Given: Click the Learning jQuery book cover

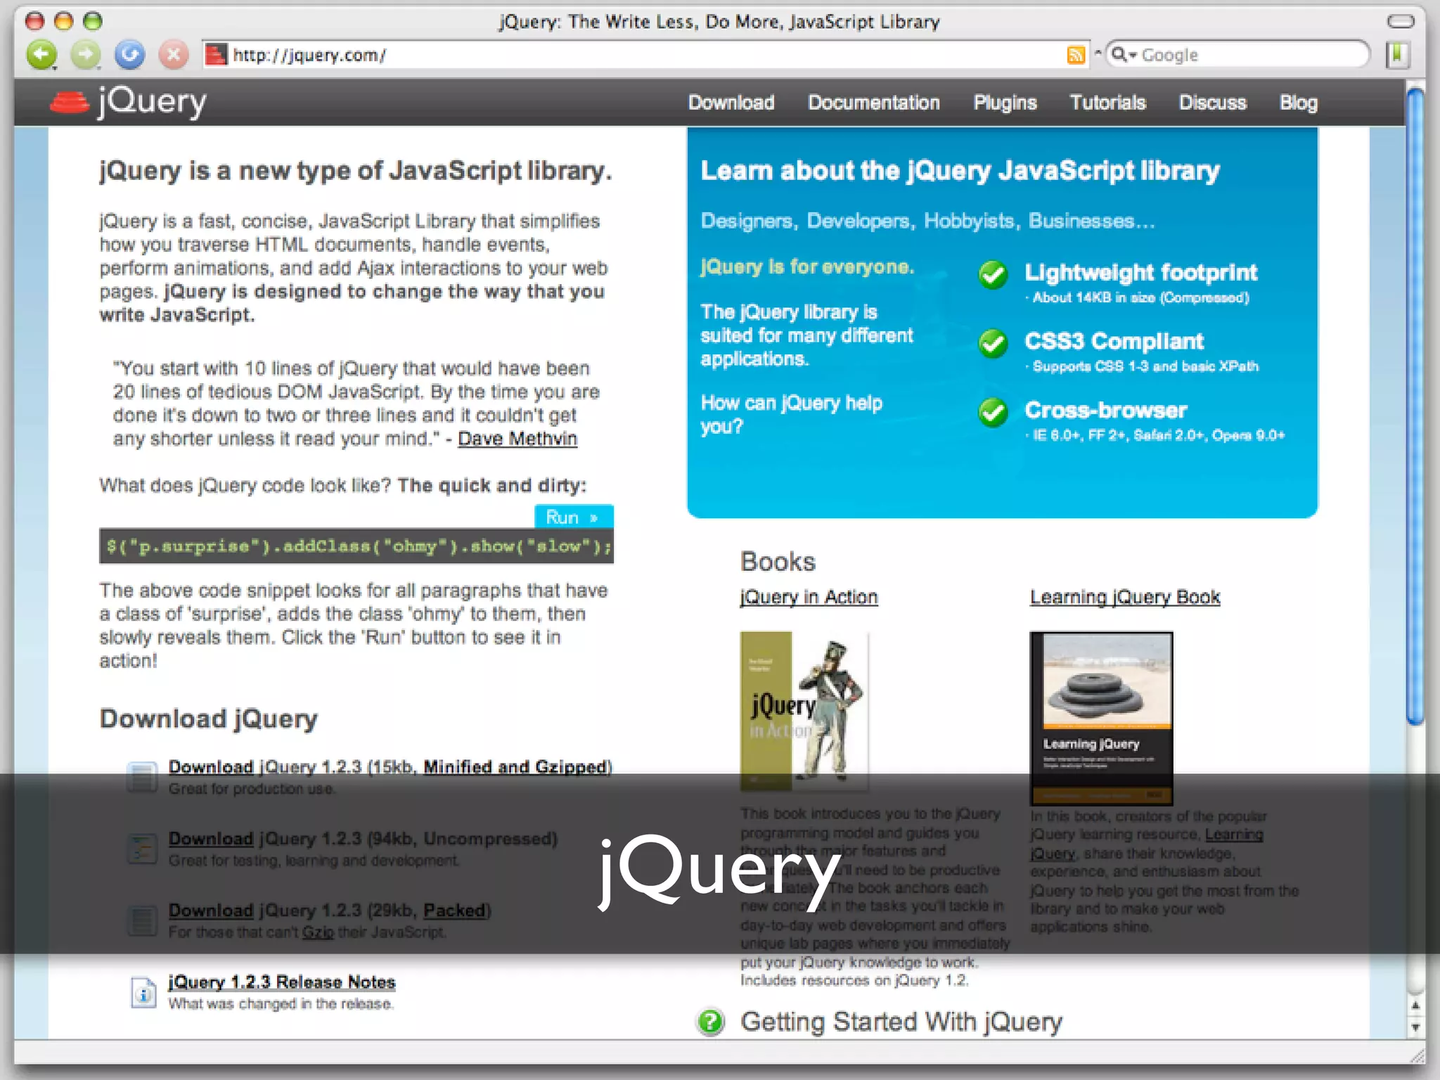Looking at the screenshot, I should pyautogui.click(x=1102, y=718).
